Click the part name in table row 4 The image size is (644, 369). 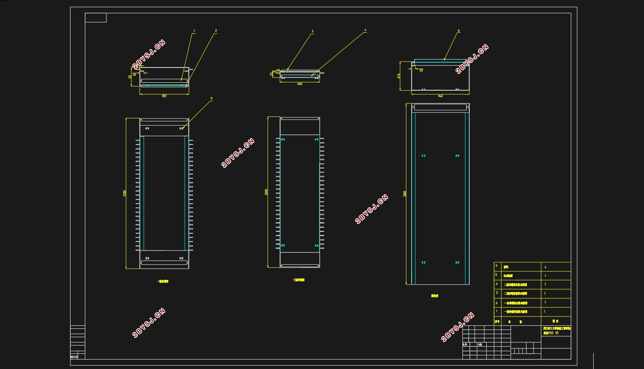tap(516, 284)
